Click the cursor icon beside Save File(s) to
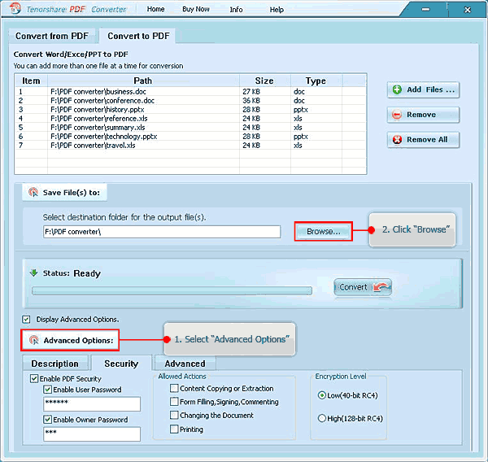Screen dimensions: 488x462 tap(33, 193)
